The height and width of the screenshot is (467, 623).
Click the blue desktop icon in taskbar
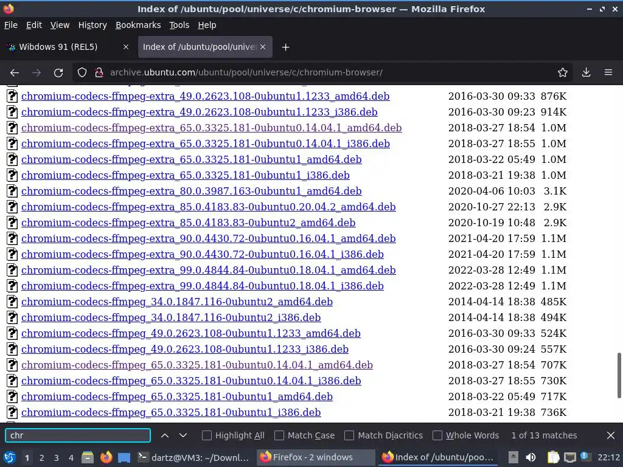click(x=124, y=457)
